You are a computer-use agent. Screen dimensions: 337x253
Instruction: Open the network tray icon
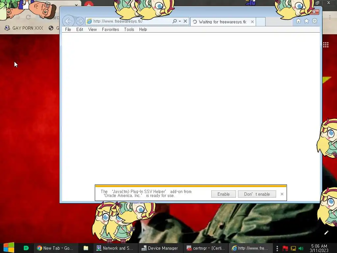tap(293, 248)
